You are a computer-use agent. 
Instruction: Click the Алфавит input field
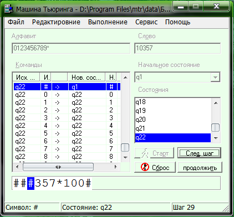(71, 48)
